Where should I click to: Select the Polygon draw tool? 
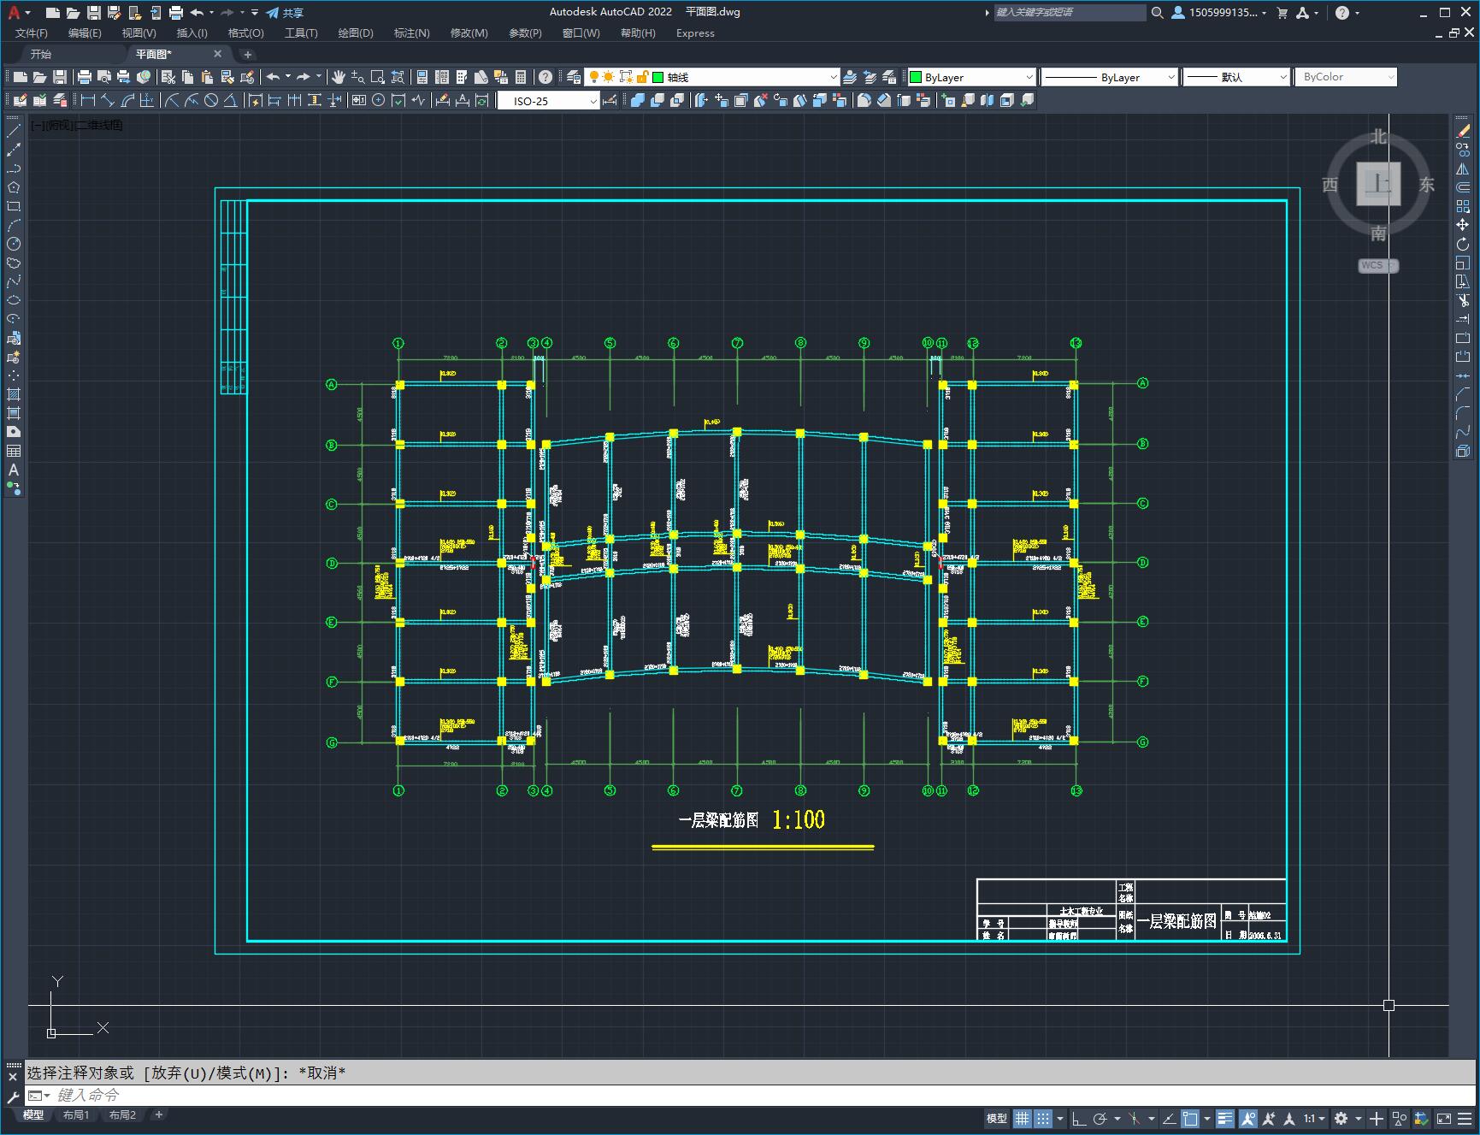tap(14, 187)
